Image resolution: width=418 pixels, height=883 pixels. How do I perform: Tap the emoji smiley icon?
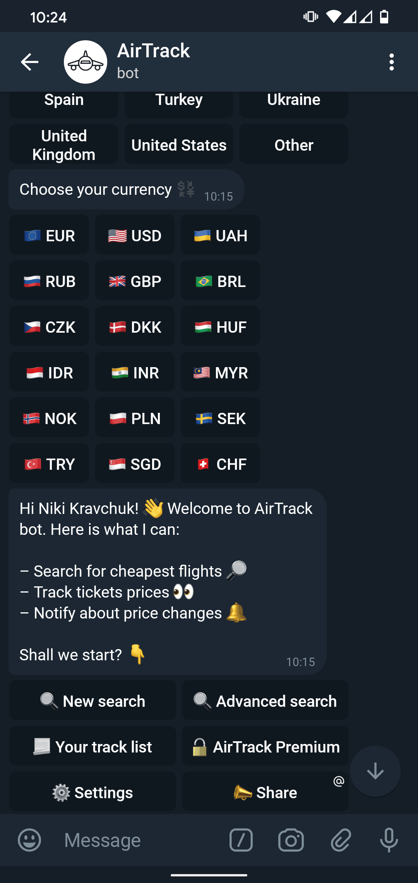click(29, 840)
